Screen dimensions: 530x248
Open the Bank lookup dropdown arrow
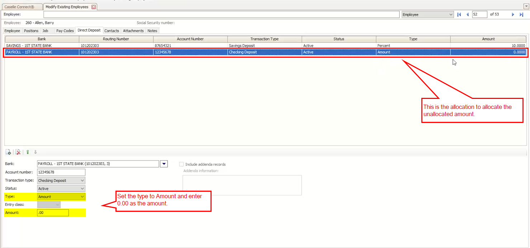164,164
